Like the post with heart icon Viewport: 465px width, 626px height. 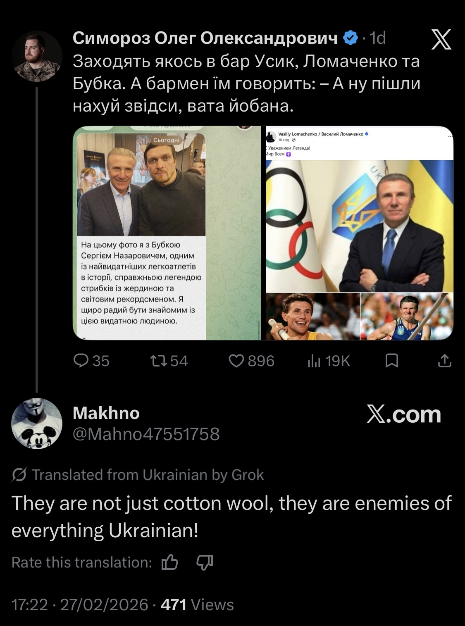click(x=237, y=361)
